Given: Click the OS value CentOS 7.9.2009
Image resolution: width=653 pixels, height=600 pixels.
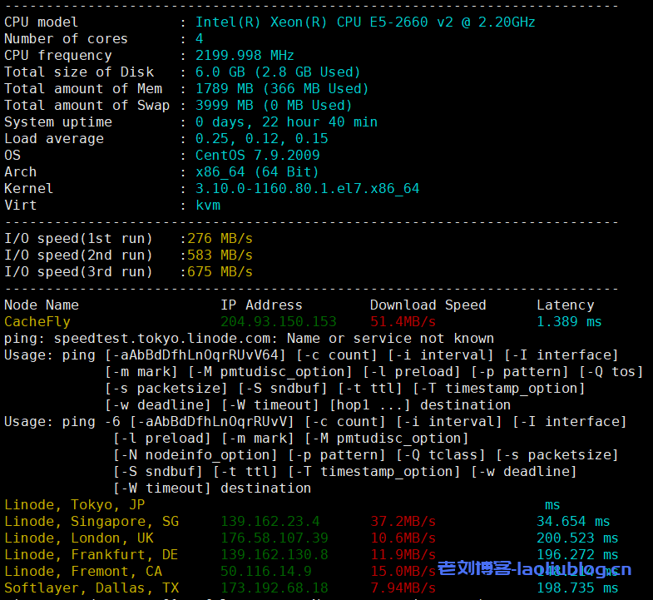Looking at the screenshot, I should (x=257, y=156).
